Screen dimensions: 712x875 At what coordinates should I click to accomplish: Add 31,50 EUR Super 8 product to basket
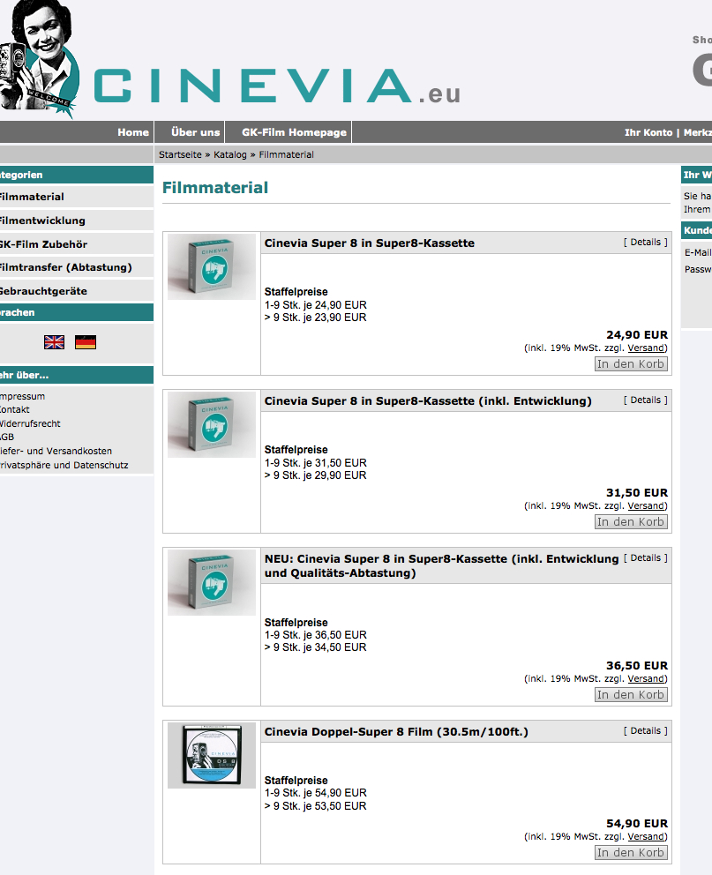[x=631, y=522]
